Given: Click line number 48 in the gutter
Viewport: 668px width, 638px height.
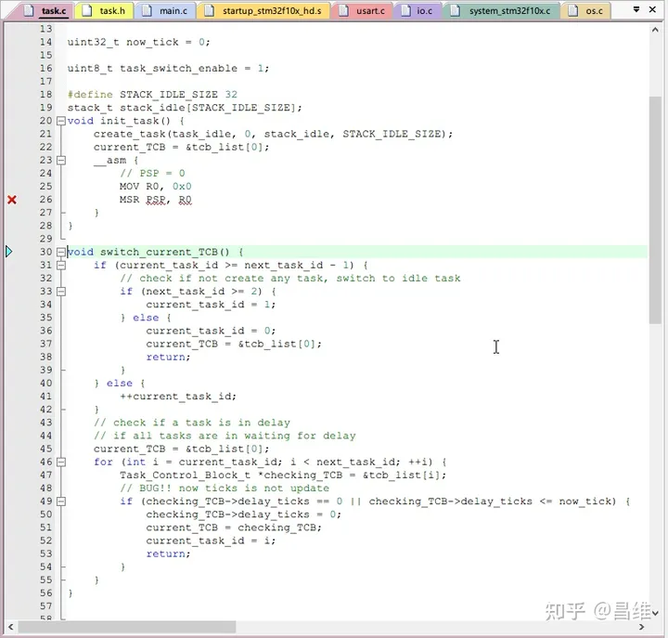Looking at the screenshot, I should [x=46, y=488].
